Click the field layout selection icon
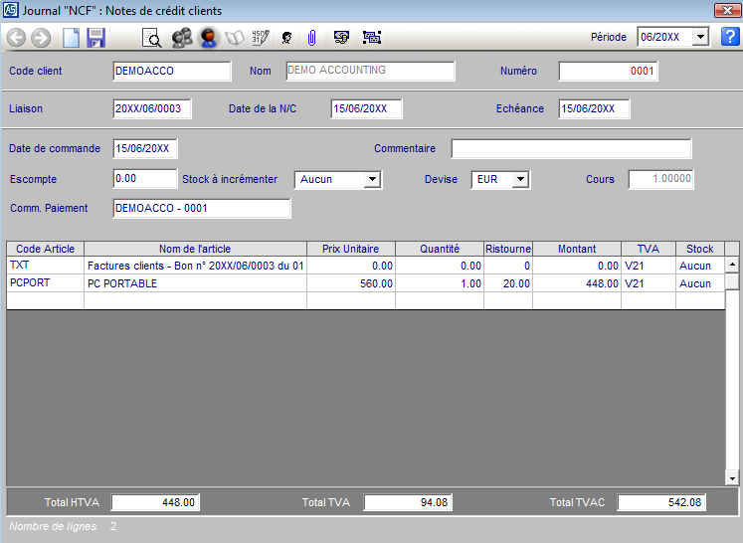The height and width of the screenshot is (543, 743). pyautogui.click(x=372, y=38)
